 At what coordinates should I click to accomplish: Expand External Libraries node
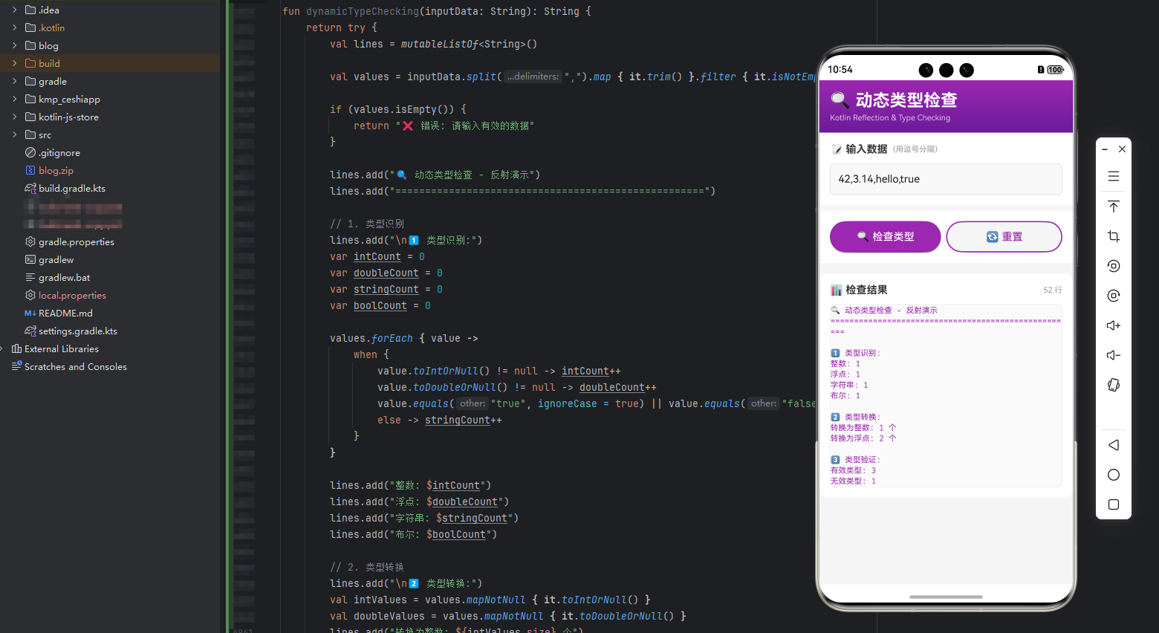(3, 348)
